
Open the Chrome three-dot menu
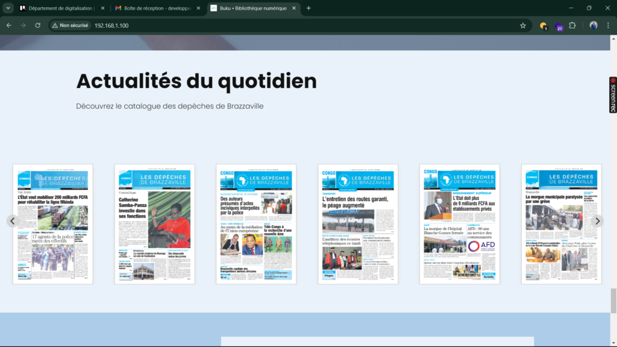pos(608,25)
